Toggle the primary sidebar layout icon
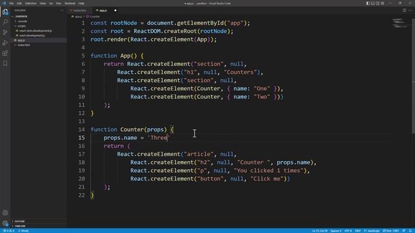The image size is (415, 233). point(368,3)
